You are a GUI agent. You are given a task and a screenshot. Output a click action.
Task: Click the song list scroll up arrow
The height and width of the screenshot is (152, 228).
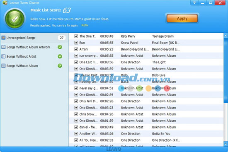pyautogui.click(x=226, y=36)
